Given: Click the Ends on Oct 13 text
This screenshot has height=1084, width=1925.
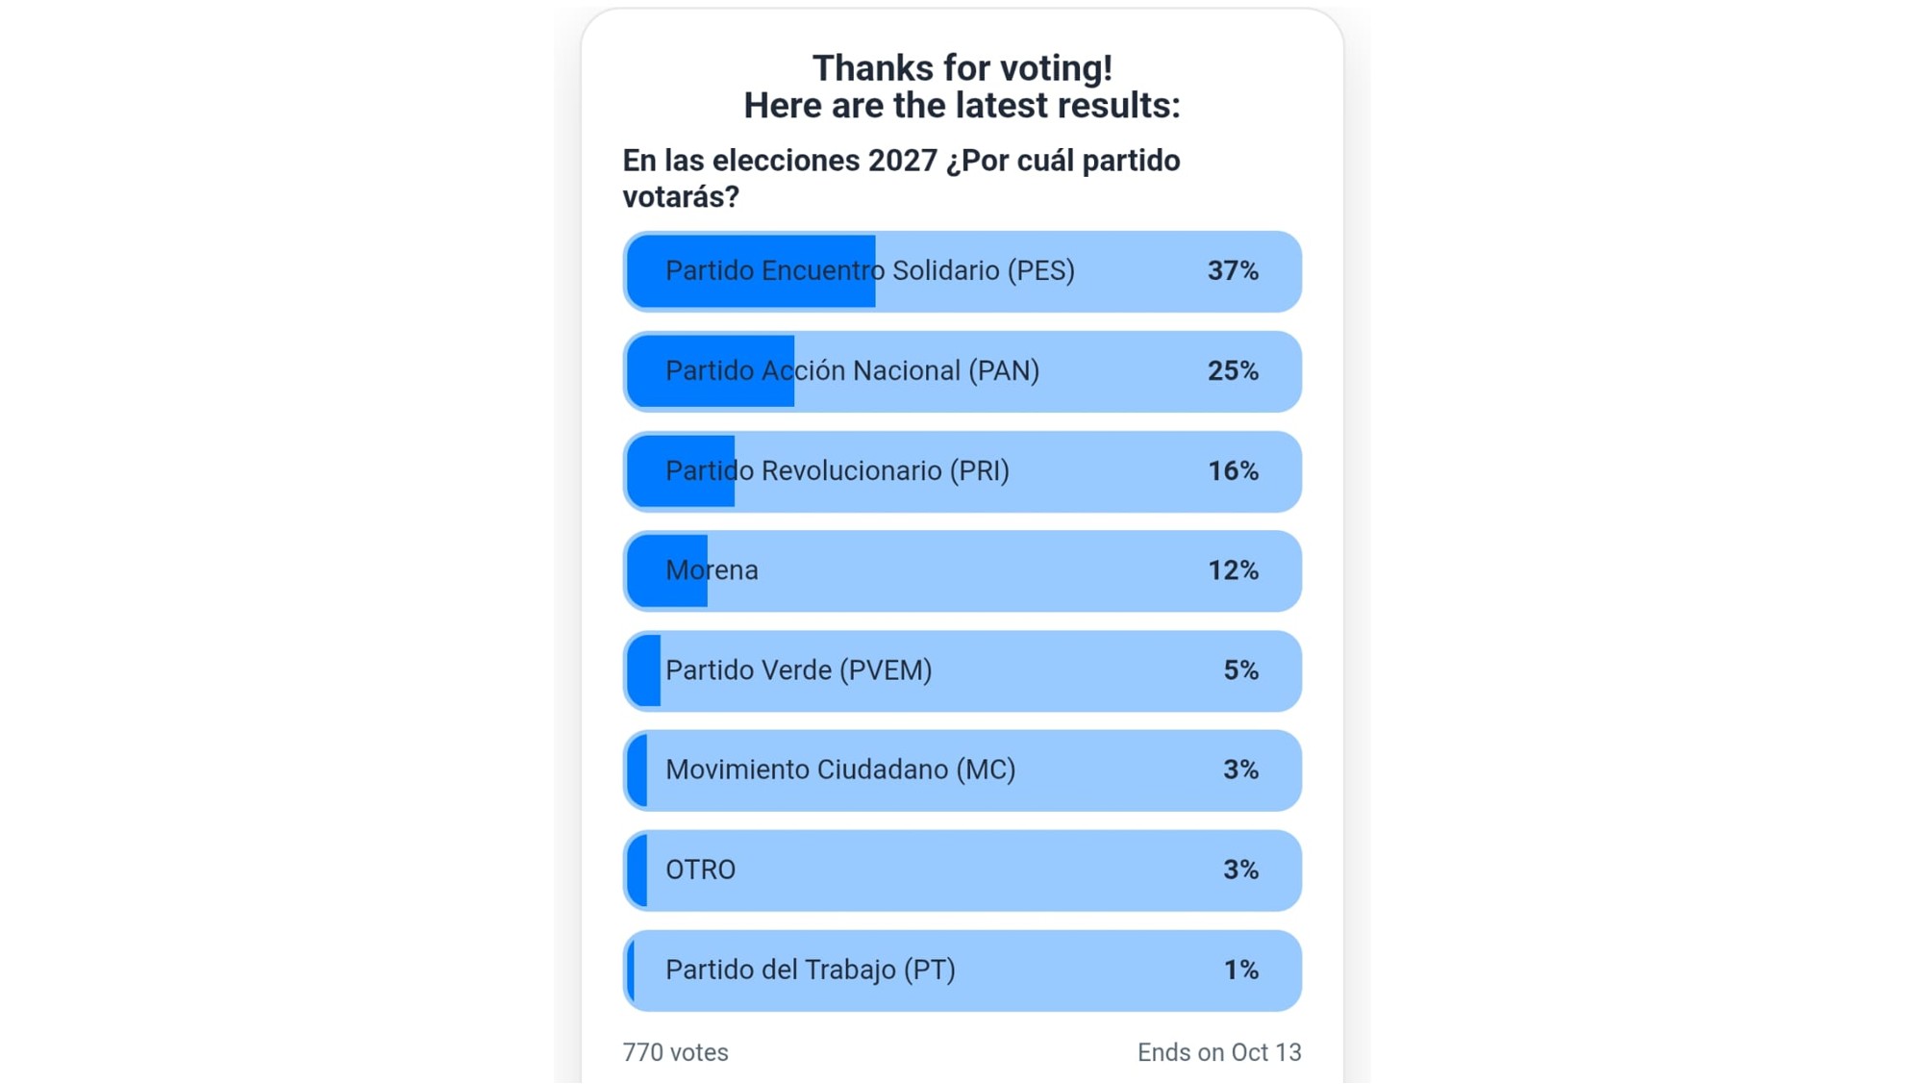Looking at the screenshot, I should pyautogui.click(x=1218, y=1052).
